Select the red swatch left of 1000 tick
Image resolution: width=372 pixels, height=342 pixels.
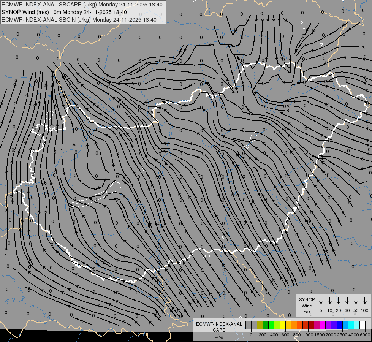(x=306, y=325)
